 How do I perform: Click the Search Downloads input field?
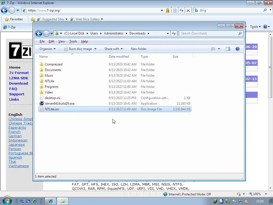click(209, 33)
